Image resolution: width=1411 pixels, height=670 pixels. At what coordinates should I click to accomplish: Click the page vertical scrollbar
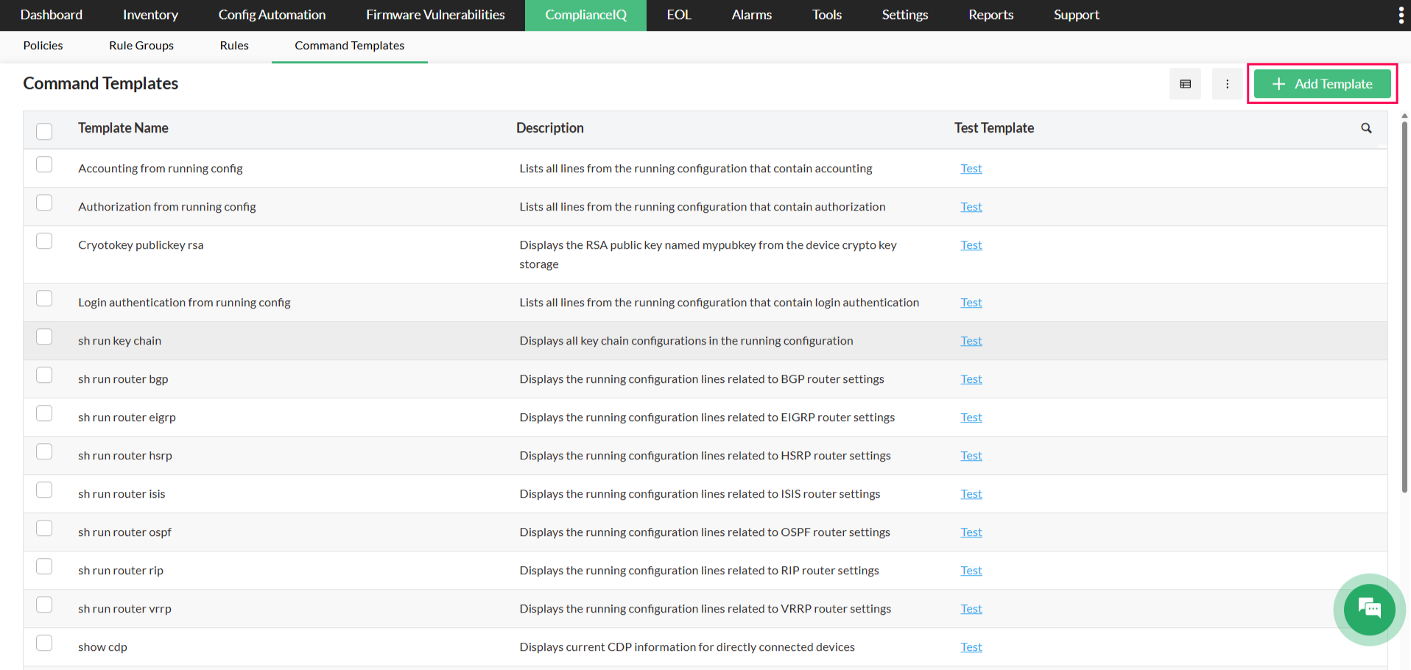point(1404,306)
